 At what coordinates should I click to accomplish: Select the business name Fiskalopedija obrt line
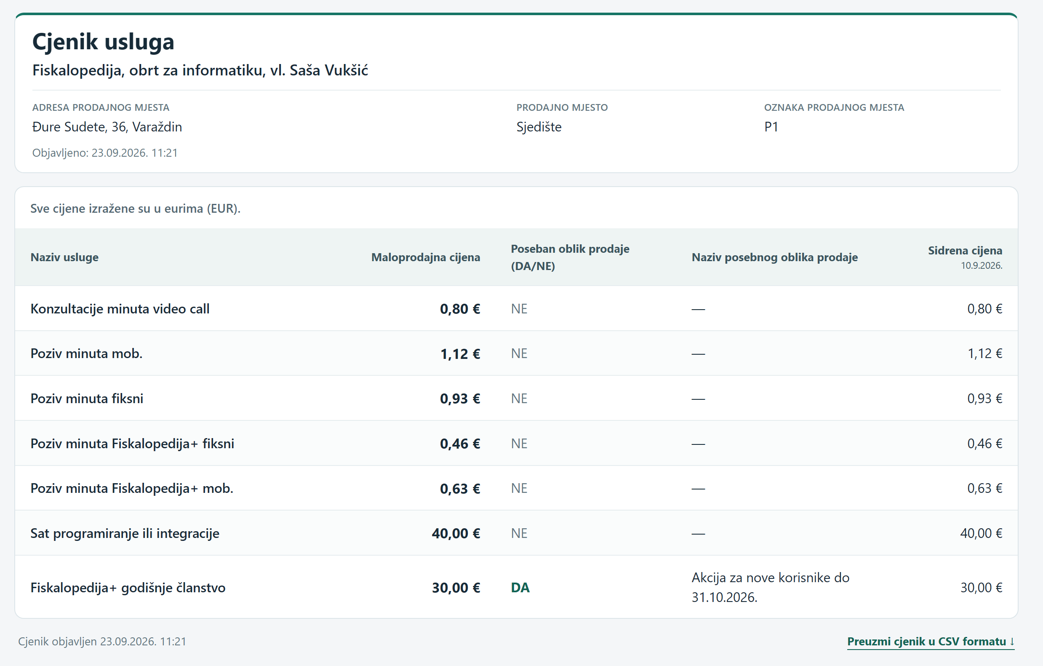tap(200, 70)
